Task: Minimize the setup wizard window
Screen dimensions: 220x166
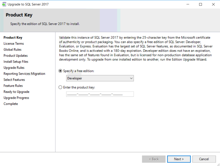Action: (x=188, y=4)
